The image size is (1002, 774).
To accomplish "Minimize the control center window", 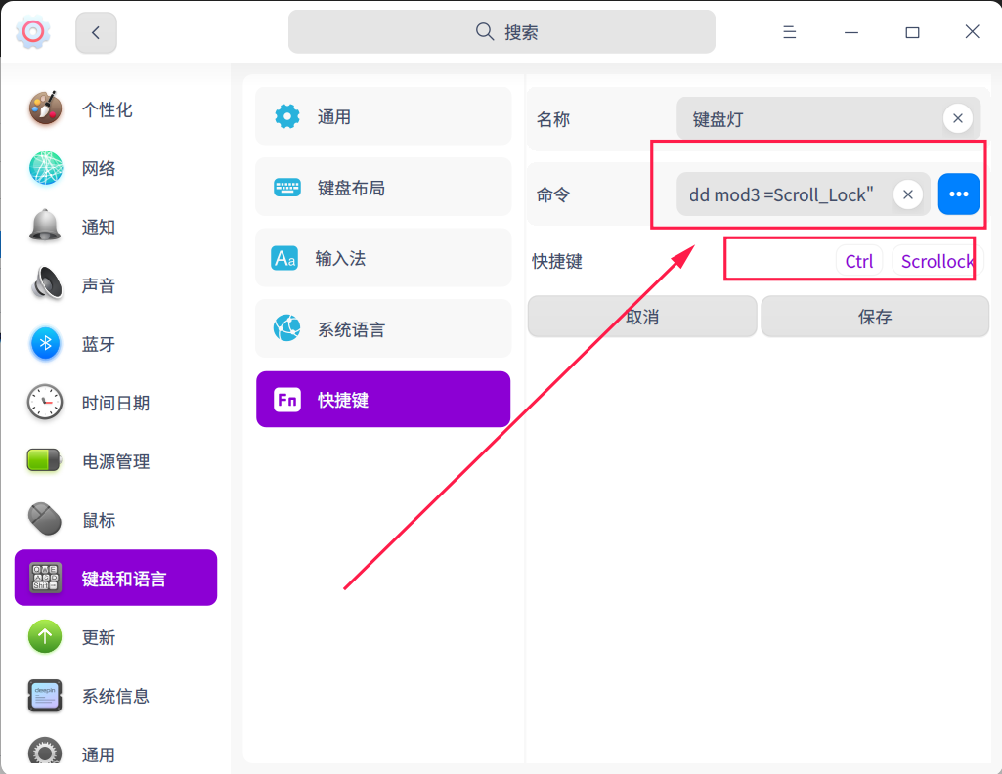I will (x=851, y=32).
